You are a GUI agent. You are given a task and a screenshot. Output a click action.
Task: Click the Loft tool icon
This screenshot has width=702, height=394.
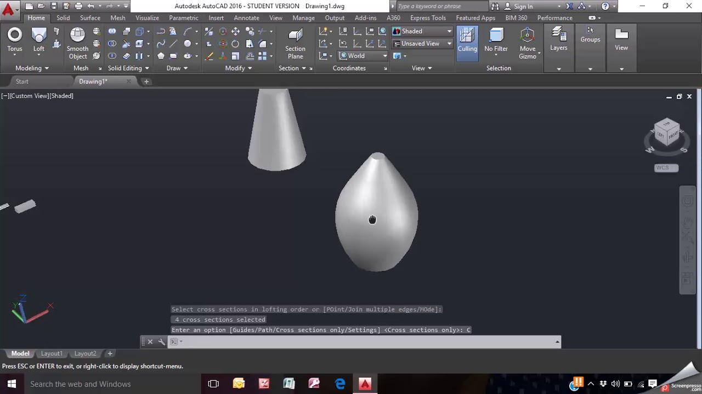[38, 40]
